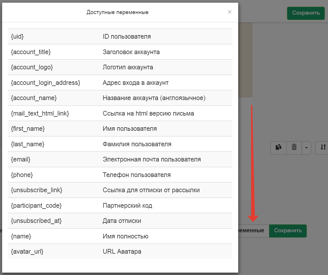Screen dimensions: 328x275
Task: Click description URL Аватара
Action: [x=122, y=252]
